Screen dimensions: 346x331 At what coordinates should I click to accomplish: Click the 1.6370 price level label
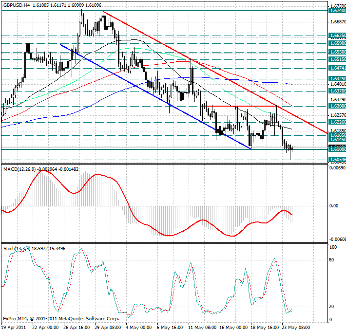337,91
